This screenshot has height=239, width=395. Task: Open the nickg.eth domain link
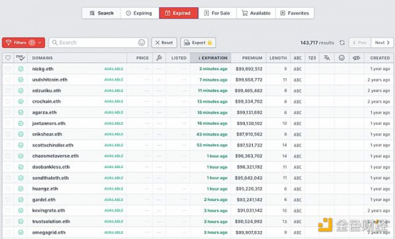coord(42,69)
